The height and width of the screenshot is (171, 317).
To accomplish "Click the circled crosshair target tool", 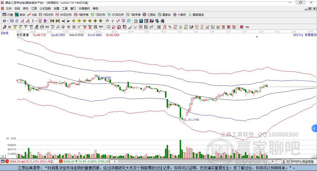I will [63, 27].
